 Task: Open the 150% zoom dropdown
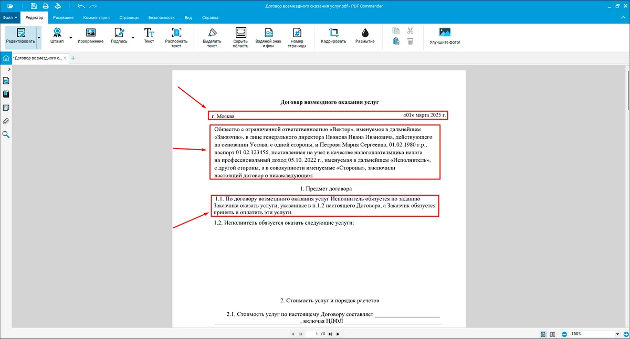(618, 334)
